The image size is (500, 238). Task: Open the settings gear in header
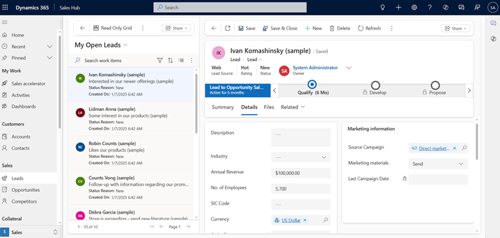tap(414, 8)
